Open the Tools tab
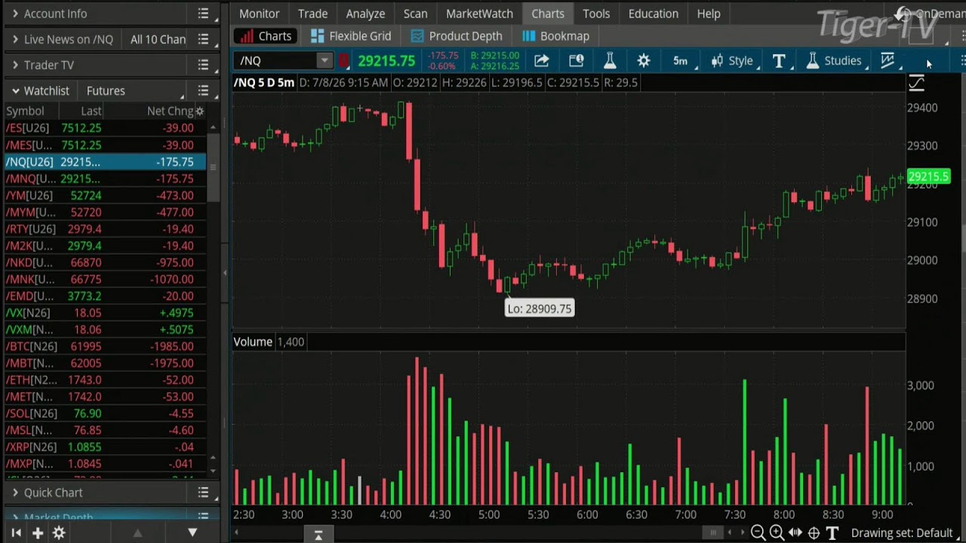The width and height of the screenshot is (966, 543). (596, 14)
